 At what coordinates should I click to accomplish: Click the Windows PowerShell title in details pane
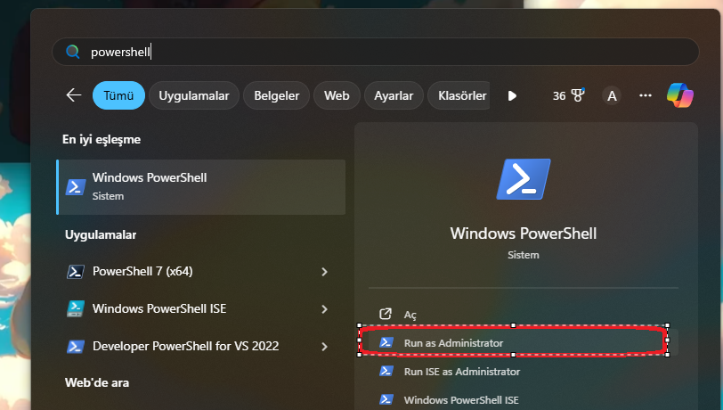[524, 234]
